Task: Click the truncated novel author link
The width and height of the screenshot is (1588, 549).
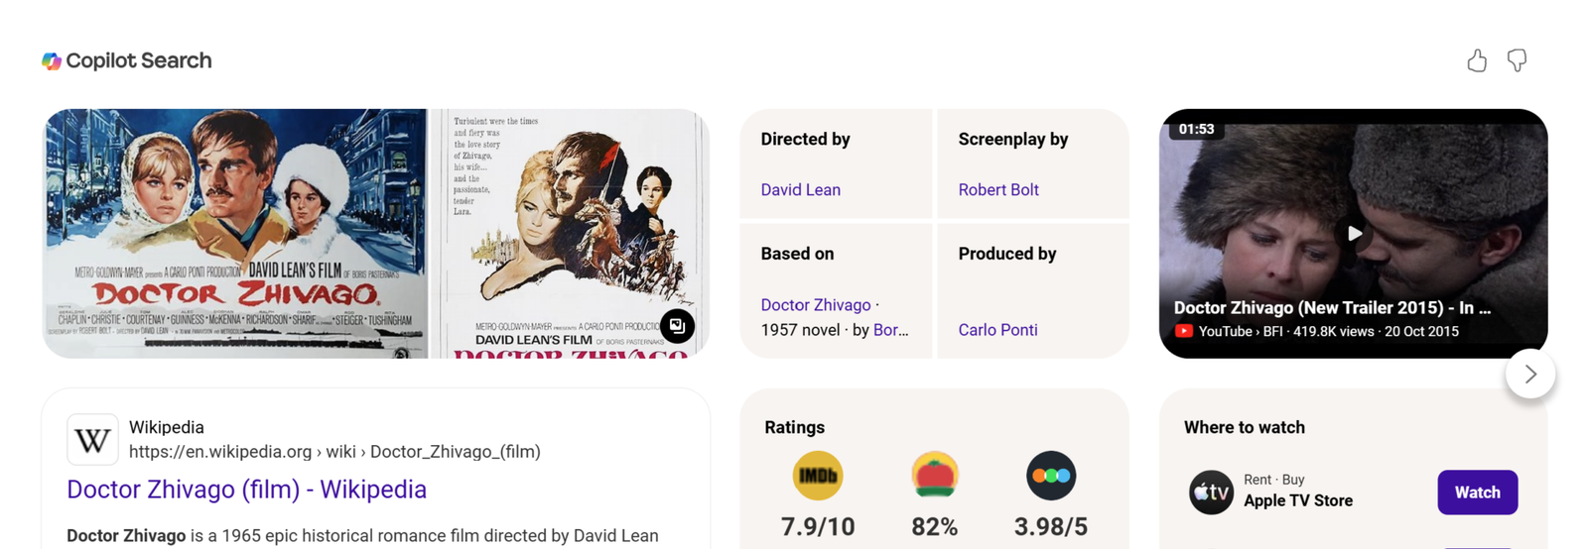Action: click(x=890, y=330)
